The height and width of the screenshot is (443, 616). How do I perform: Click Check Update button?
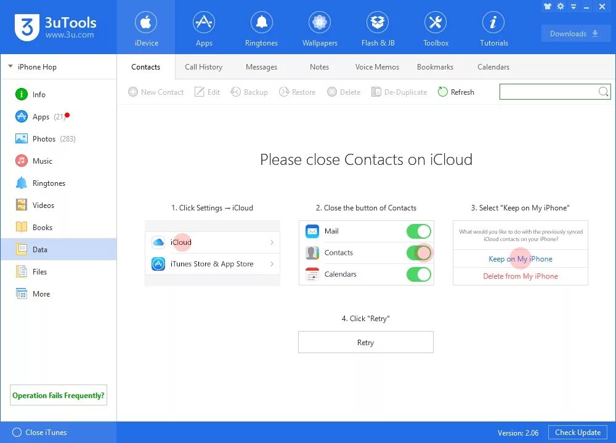click(x=578, y=433)
